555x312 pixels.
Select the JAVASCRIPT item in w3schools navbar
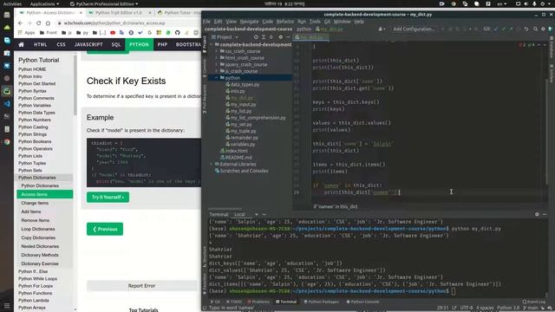(88, 44)
